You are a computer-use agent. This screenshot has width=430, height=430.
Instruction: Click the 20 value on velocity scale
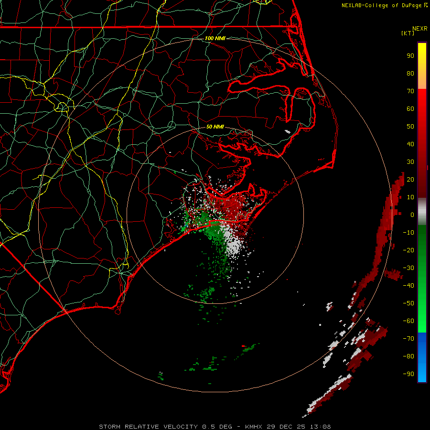[410, 180]
